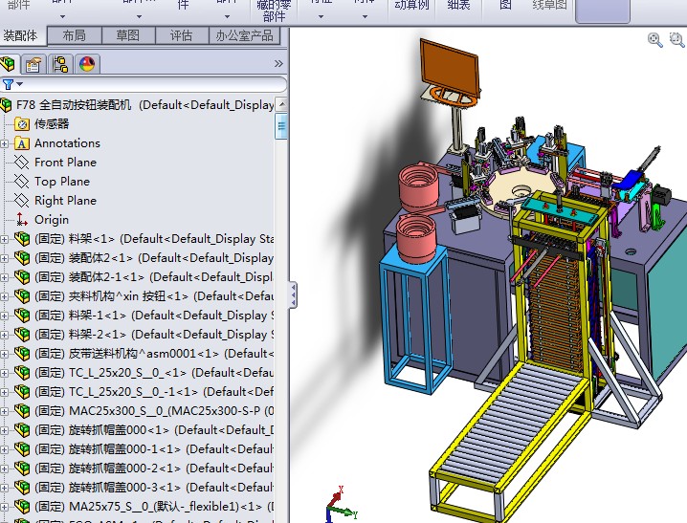The height and width of the screenshot is (523, 687).
Task: Click the red X axis of triad
Action: [x=336, y=495]
